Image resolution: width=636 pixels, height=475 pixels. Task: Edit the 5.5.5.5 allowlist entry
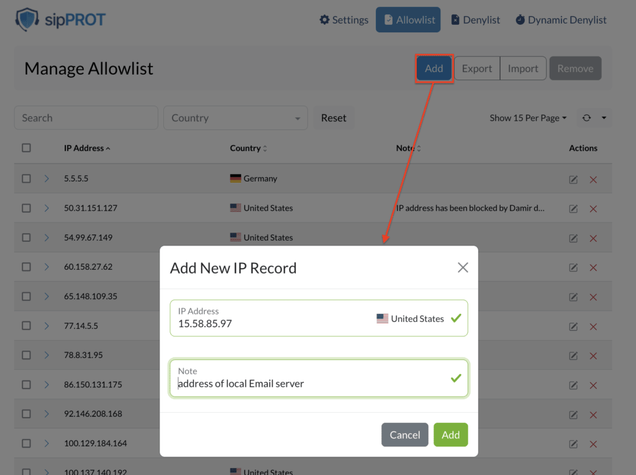(573, 180)
